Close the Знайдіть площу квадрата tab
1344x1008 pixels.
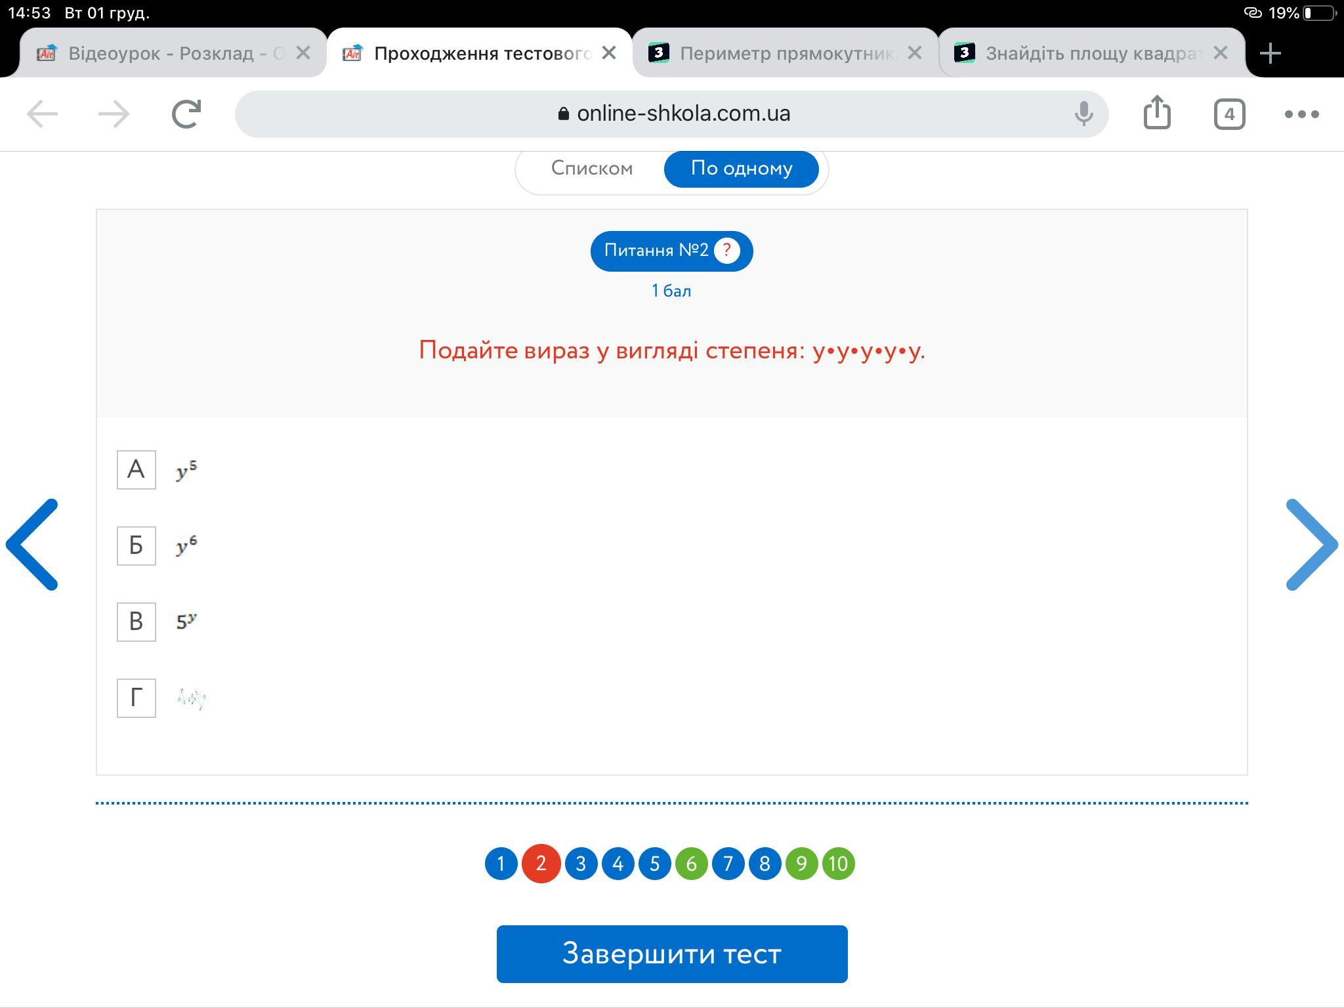coord(1220,53)
